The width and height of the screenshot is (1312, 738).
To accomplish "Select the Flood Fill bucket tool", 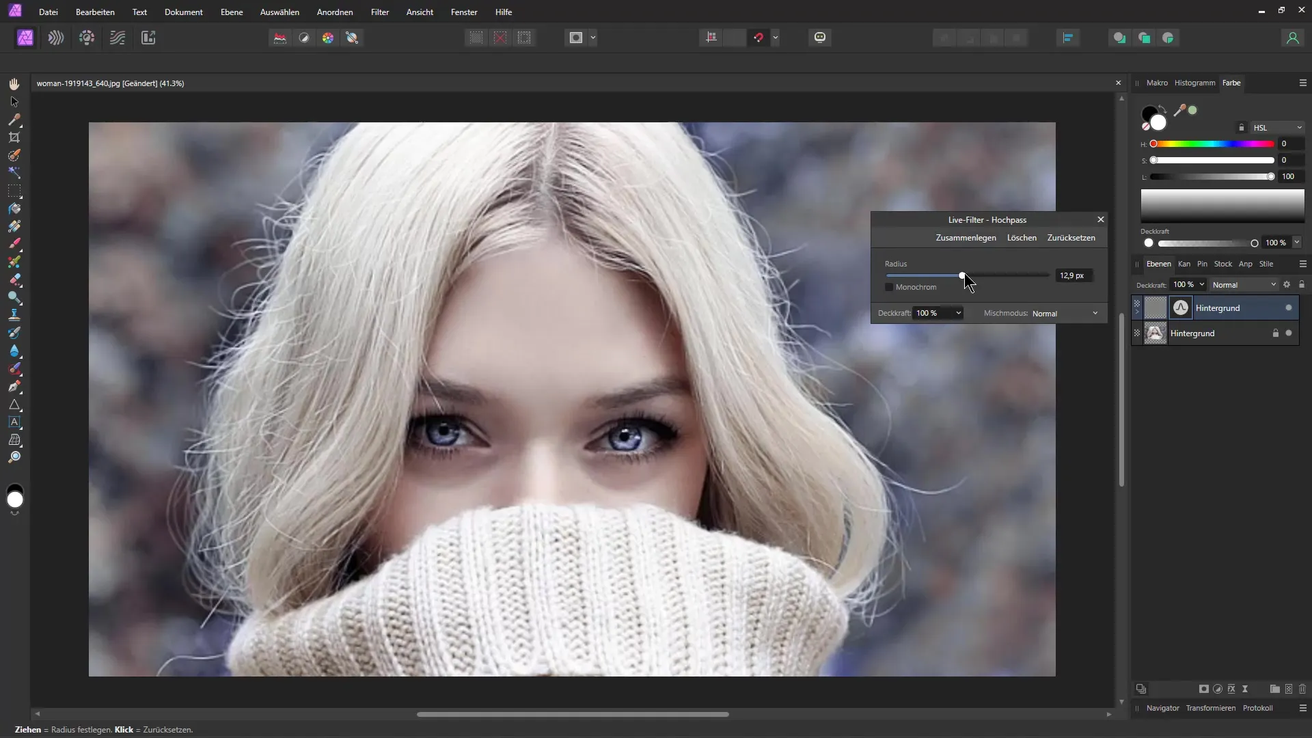I will [x=14, y=208].
